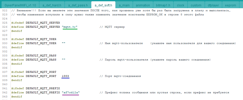243x100 pixels.
Task: Open the animation tab
Action: coord(143,5)
